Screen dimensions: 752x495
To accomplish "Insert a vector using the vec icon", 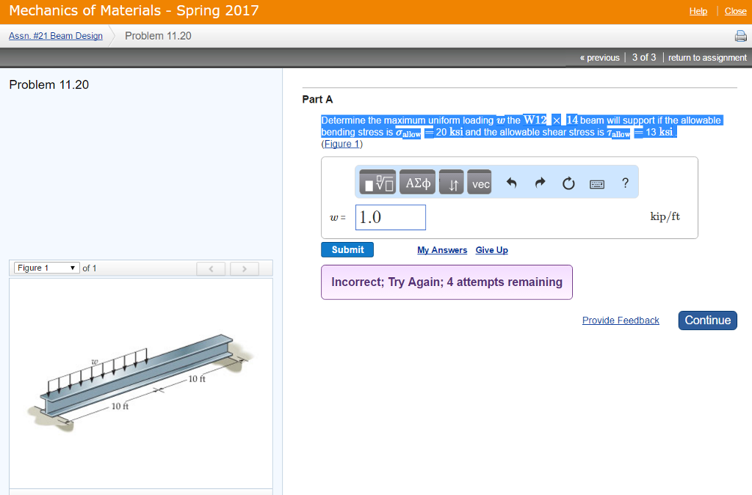I will pos(479,182).
